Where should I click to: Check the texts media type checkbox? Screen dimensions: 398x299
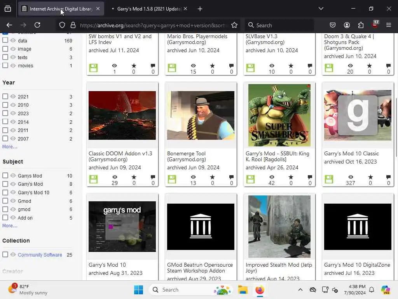[5, 57]
